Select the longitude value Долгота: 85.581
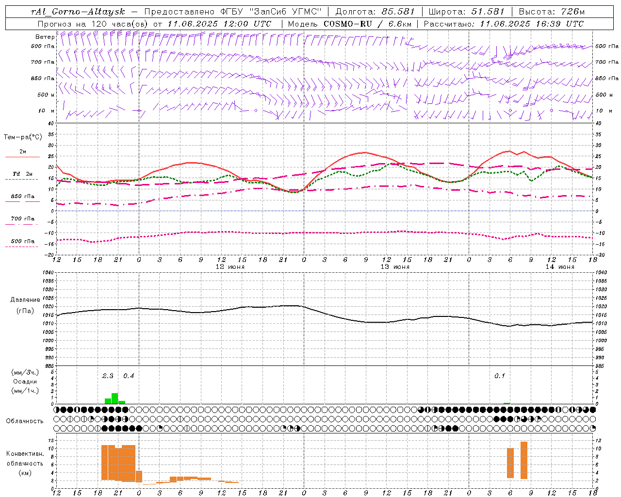 [x=375, y=12]
